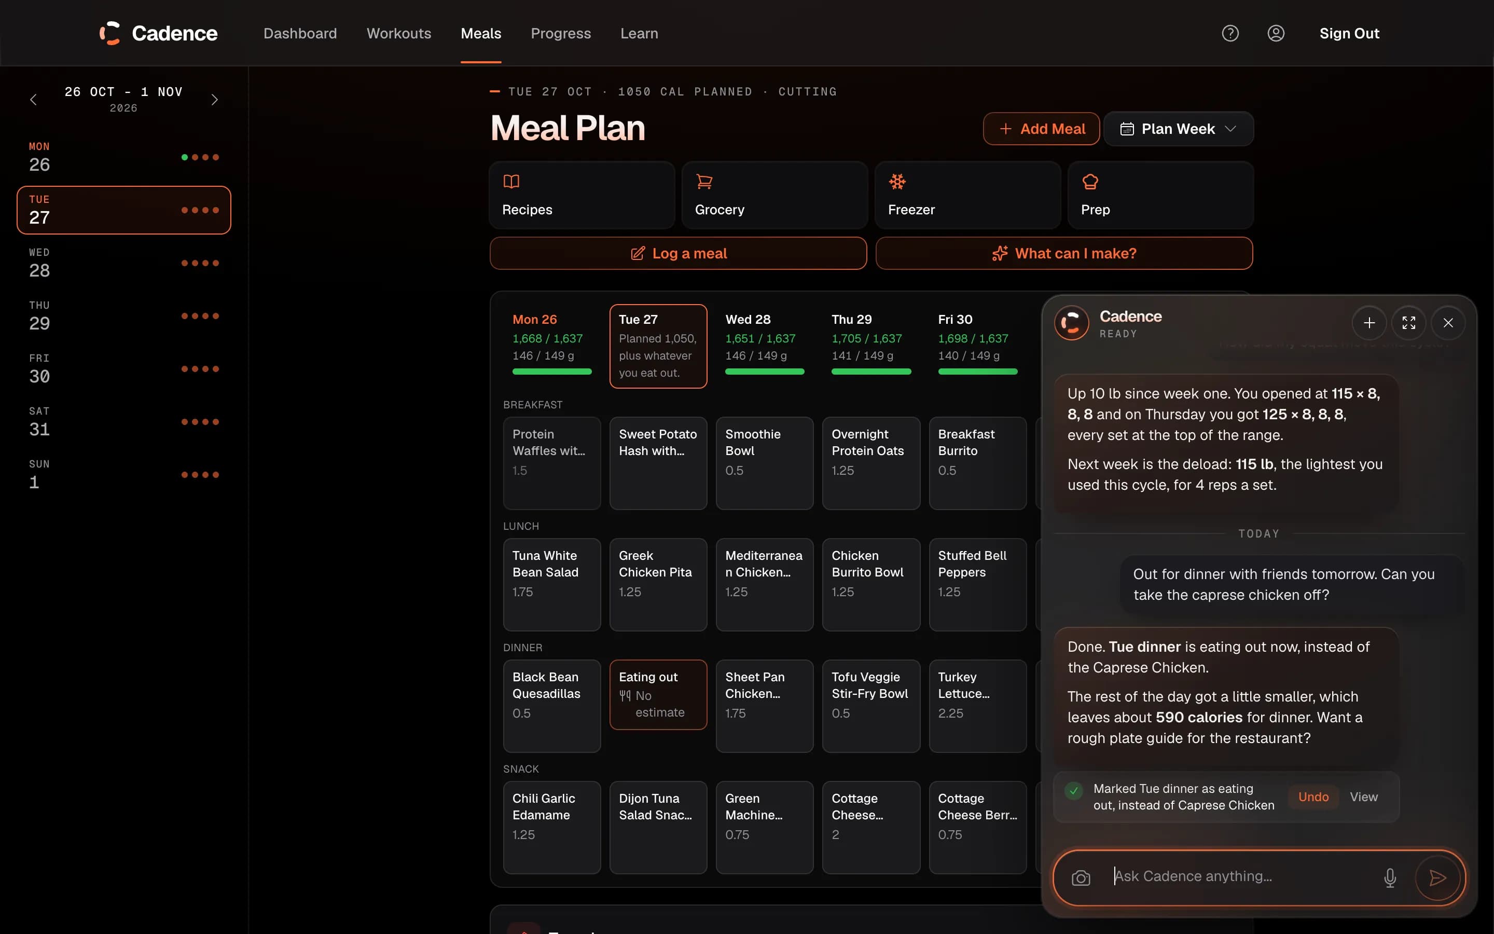
Task: Click the Mon 26 calorie progress bar
Action: [x=551, y=371]
